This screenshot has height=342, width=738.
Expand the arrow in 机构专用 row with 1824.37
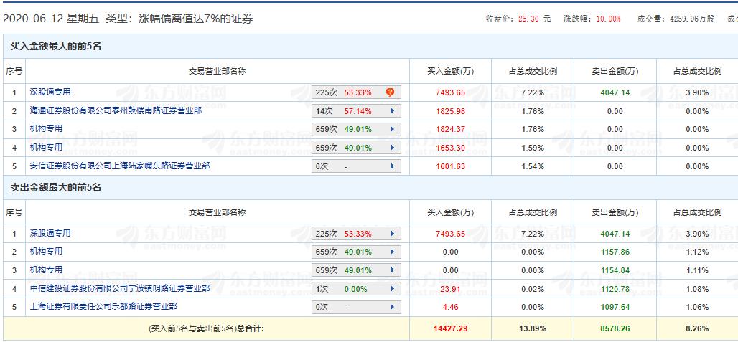[391, 129]
